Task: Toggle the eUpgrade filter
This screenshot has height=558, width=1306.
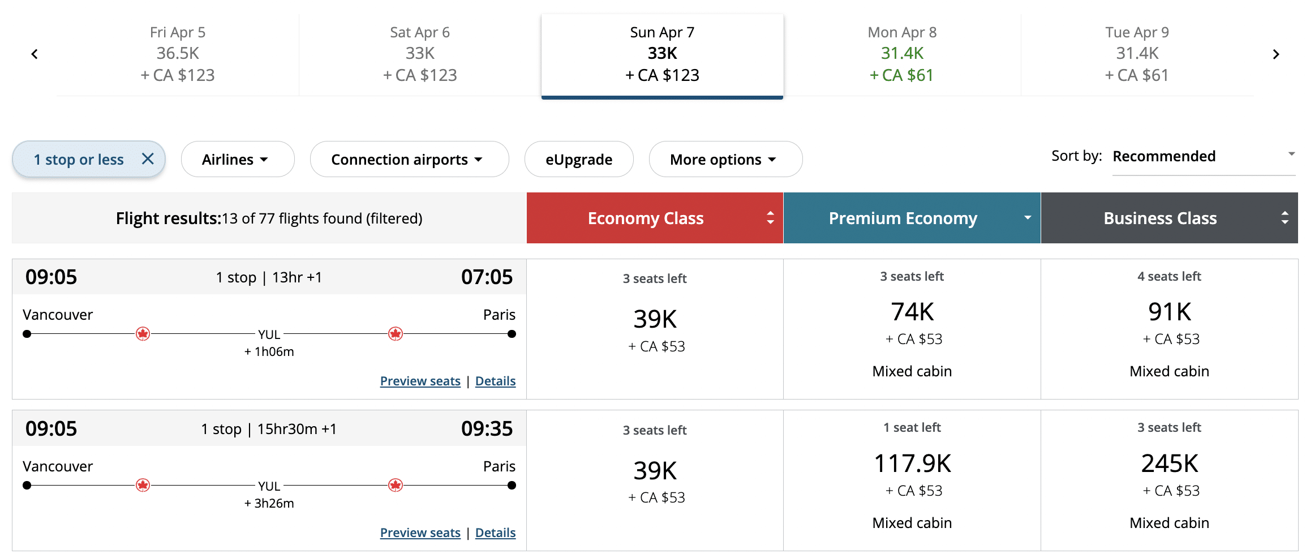Action: coord(578,160)
